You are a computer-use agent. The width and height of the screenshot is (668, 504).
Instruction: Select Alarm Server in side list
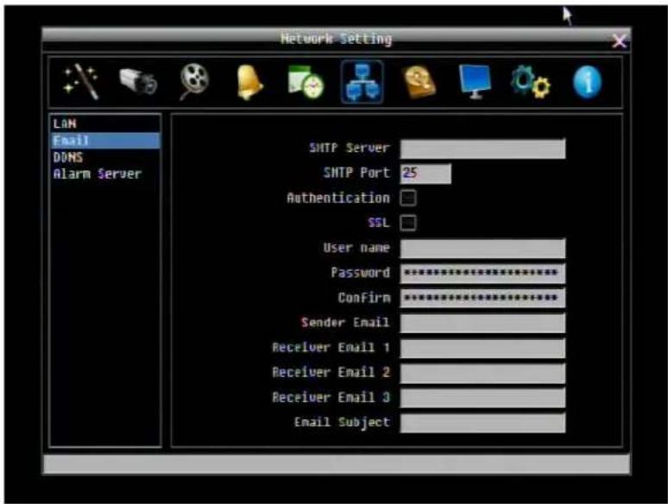point(105,173)
